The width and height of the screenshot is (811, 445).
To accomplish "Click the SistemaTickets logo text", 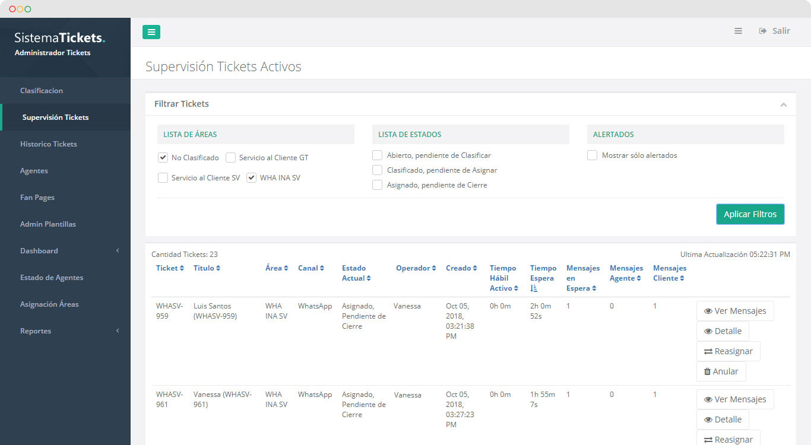I will [60, 37].
